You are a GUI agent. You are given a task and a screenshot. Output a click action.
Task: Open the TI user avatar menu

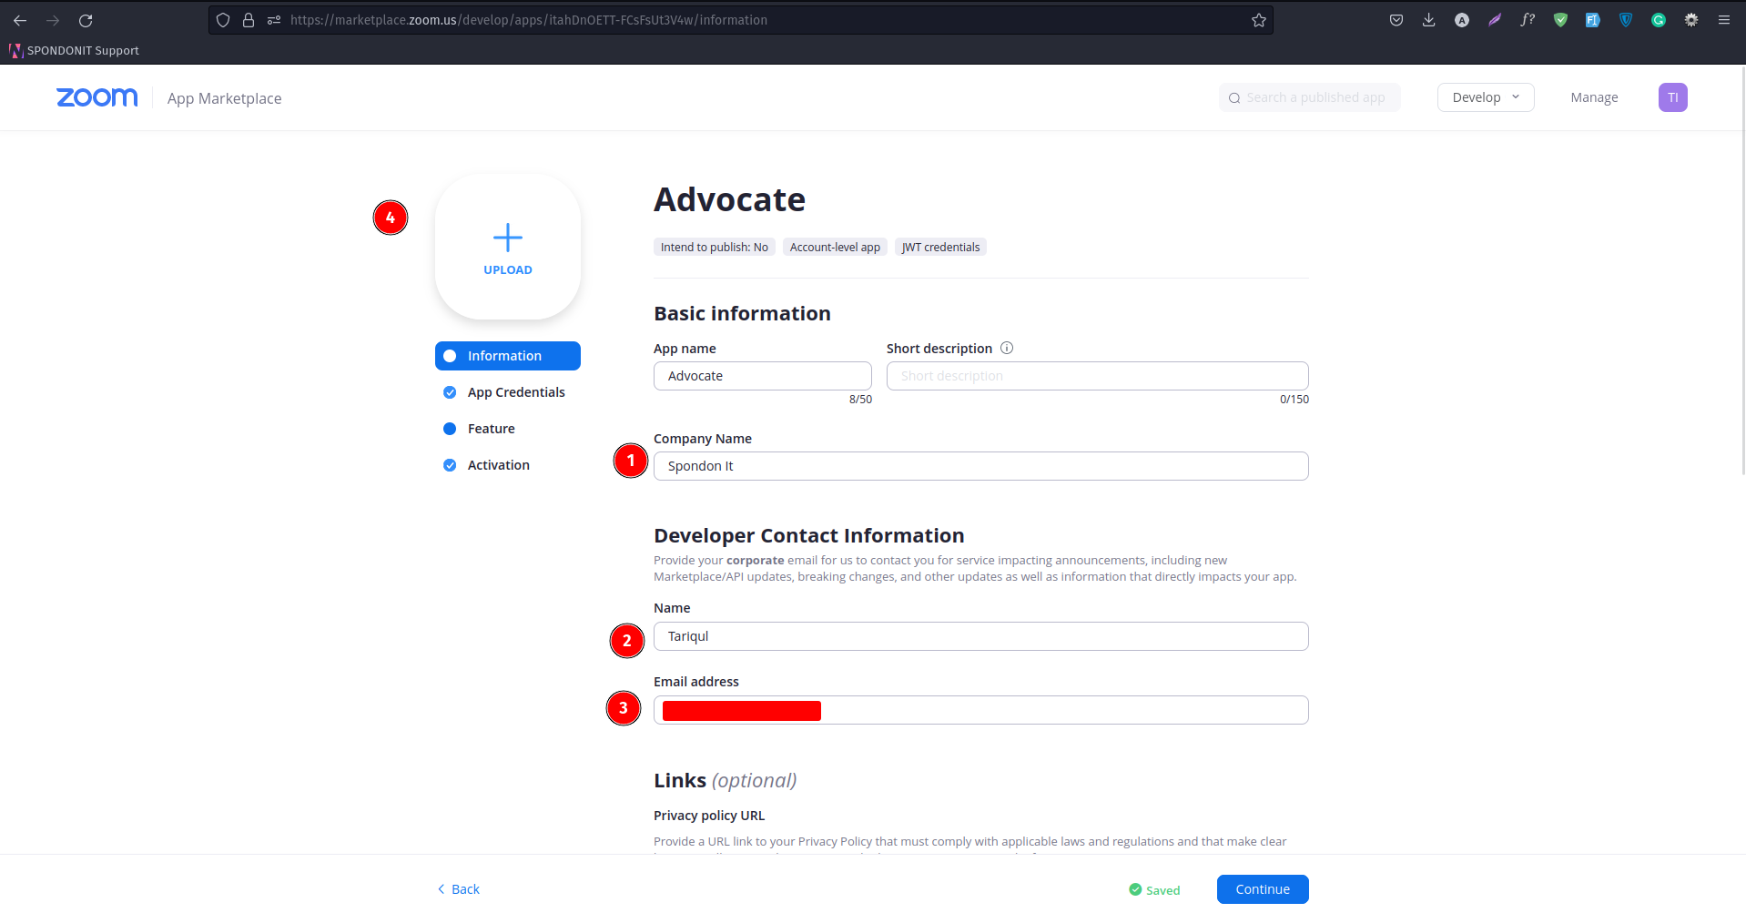coord(1673,97)
